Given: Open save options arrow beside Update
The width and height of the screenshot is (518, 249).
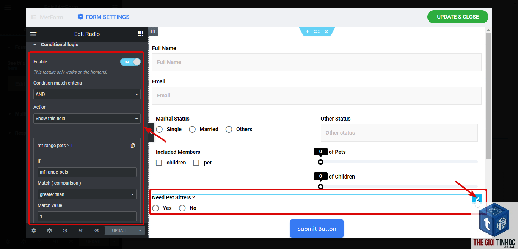Looking at the screenshot, I should (x=140, y=230).
